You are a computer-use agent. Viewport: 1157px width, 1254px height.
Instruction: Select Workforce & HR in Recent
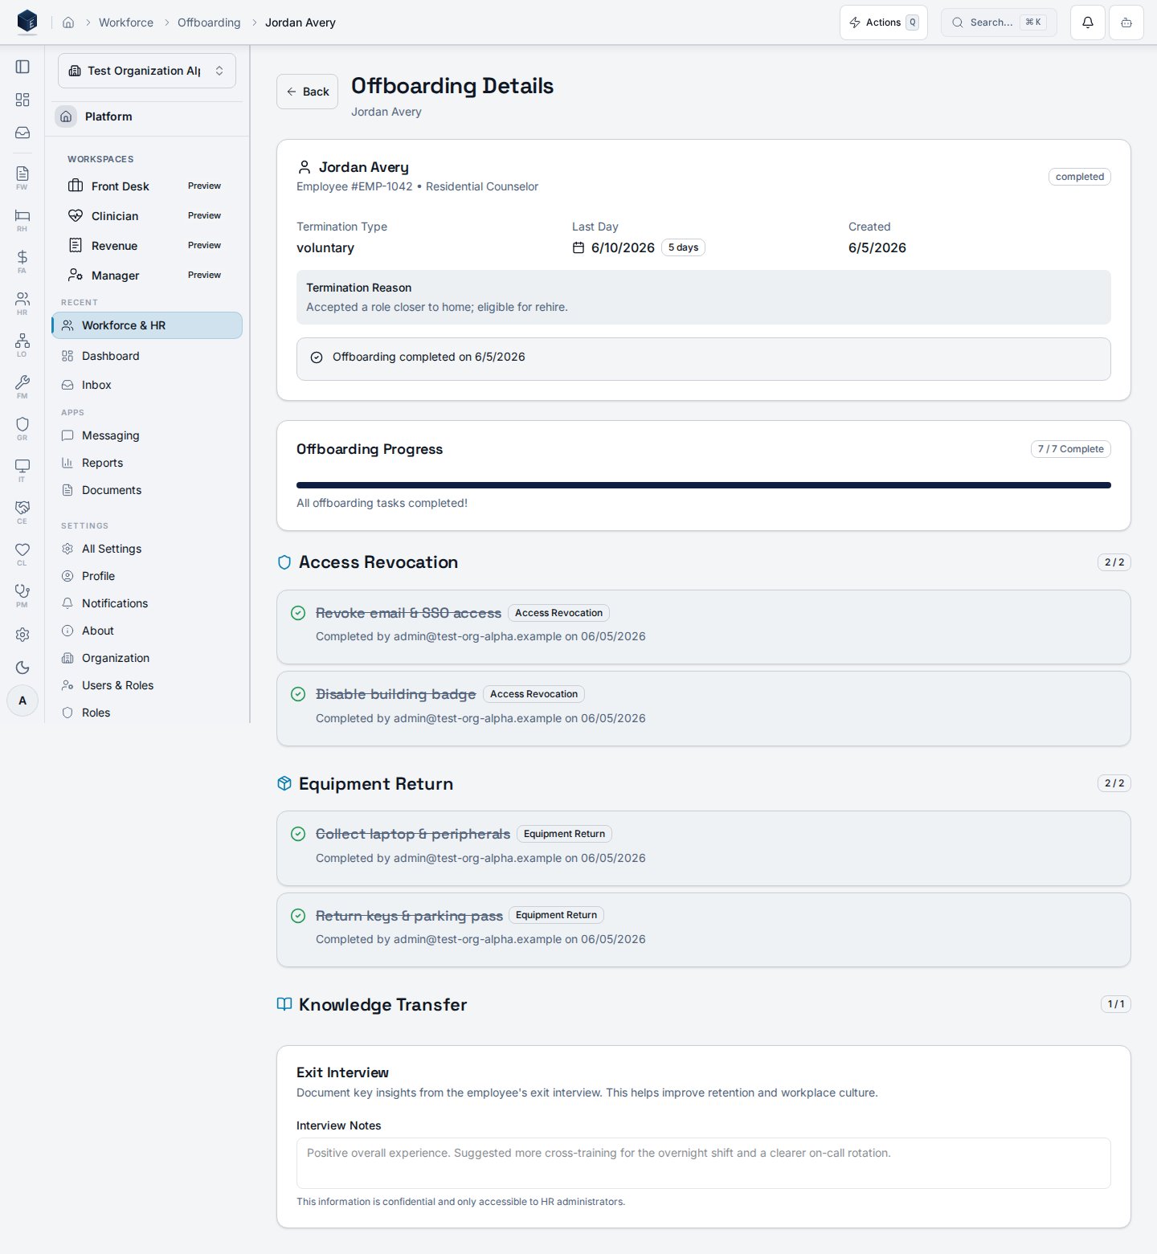(x=147, y=325)
